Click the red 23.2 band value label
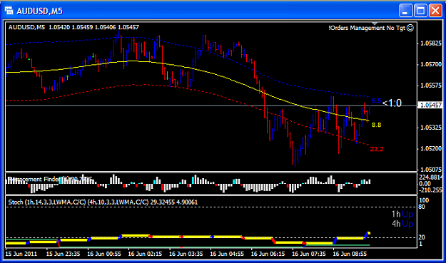Image resolution: width=446 pixels, height=263 pixels. [377, 149]
